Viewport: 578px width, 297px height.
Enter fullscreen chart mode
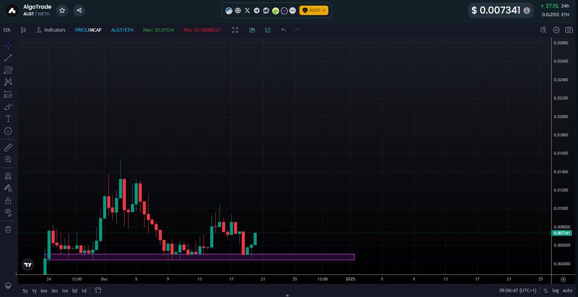pyautogui.click(x=235, y=30)
